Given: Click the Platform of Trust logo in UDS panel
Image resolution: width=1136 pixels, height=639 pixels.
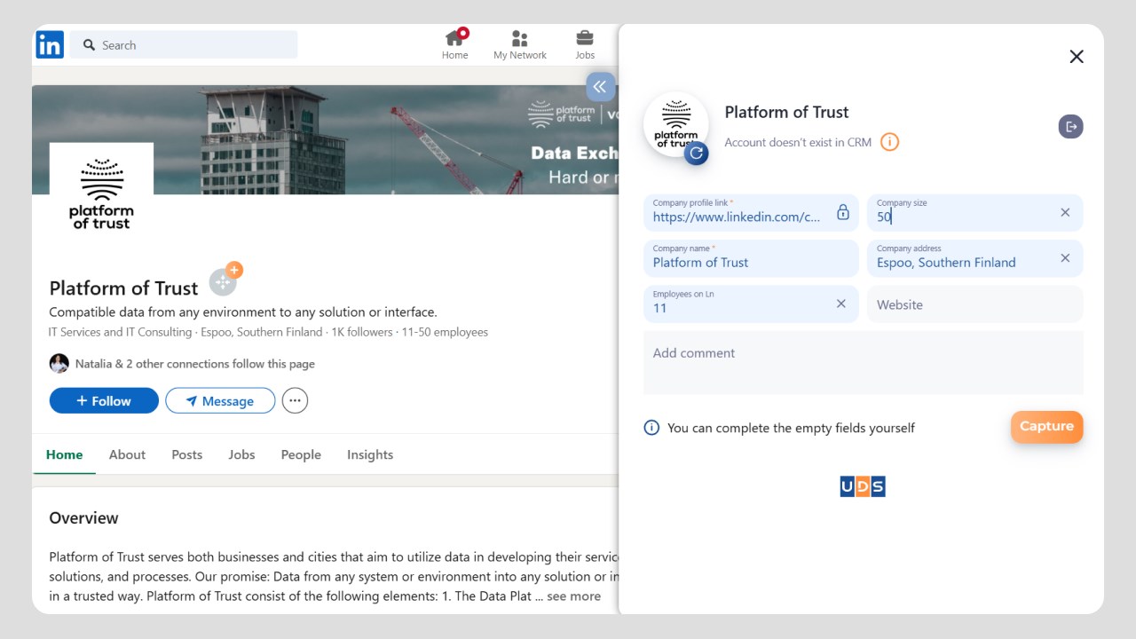Looking at the screenshot, I should [676, 124].
